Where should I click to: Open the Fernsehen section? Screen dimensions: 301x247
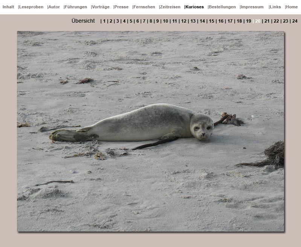click(144, 7)
